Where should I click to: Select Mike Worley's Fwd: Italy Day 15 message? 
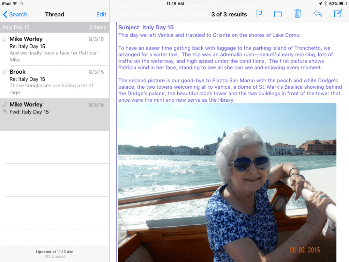coord(54,108)
